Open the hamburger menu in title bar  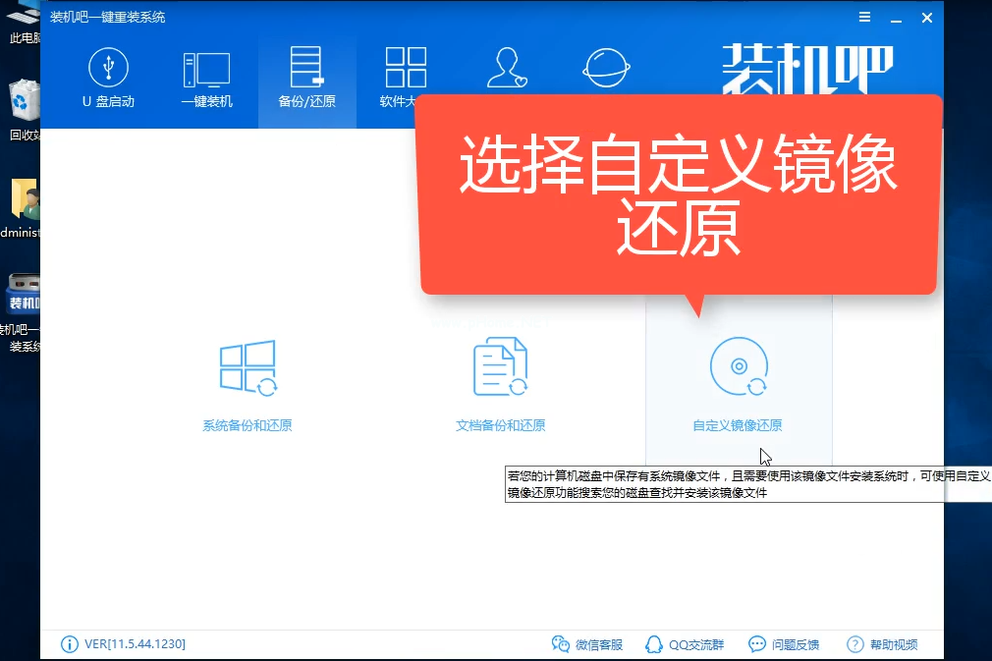864,18
